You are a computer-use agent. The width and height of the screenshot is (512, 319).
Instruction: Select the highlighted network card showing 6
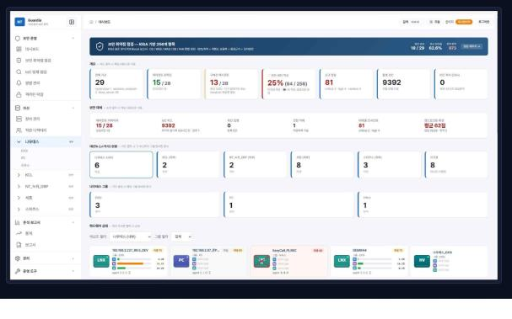click(x=121, y=165)
